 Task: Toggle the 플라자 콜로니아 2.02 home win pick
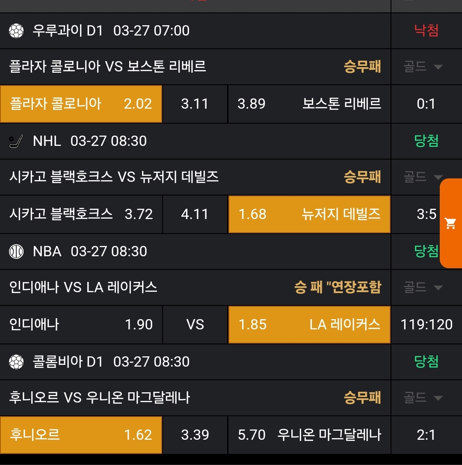pyautogui.click(x=81, y=104)
